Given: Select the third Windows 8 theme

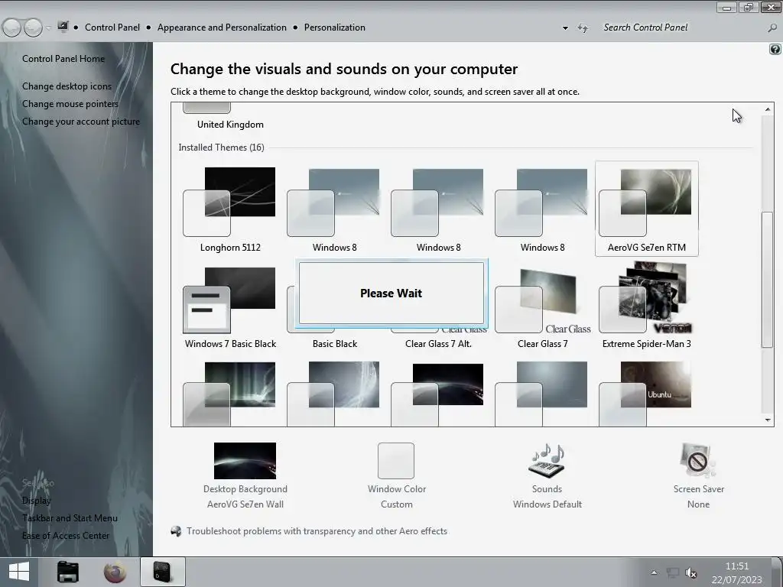Looking at the screenshot, I should pyautogui.click(x=542, y=209).
